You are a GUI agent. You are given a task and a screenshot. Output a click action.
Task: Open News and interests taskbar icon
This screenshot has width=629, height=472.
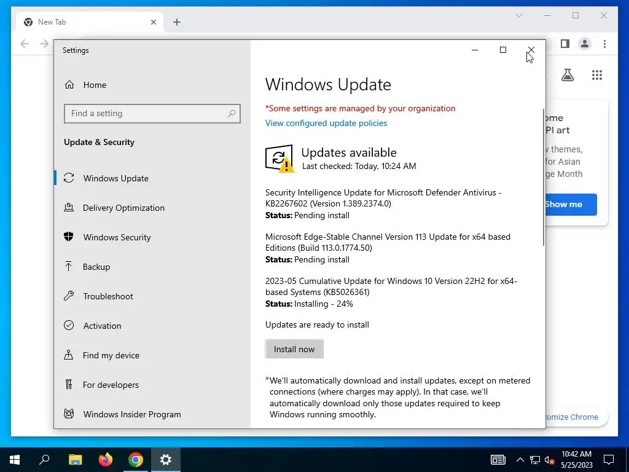pos(498,460)
